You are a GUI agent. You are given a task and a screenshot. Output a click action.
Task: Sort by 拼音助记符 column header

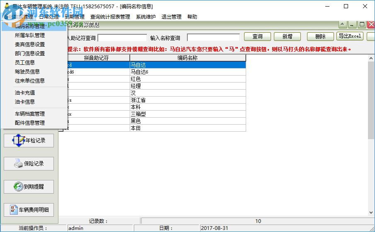point(97,58)
